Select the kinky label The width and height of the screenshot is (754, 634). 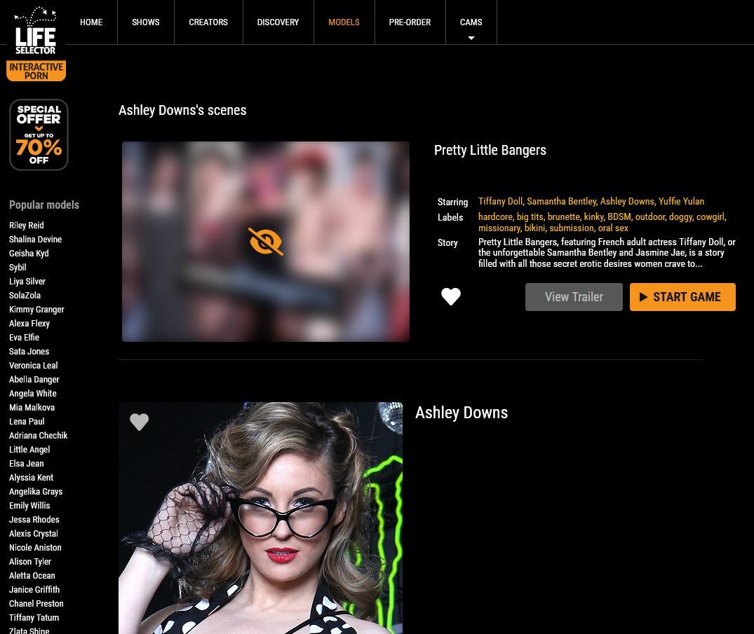coord(593,216)
